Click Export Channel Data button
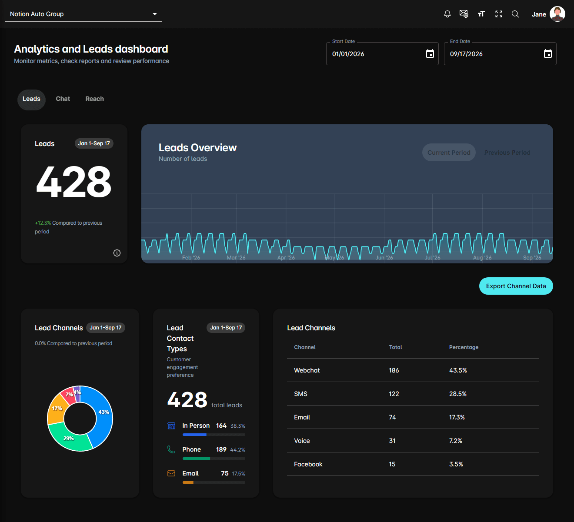Viewport: 574px width, 522px height. pos(516,286)
